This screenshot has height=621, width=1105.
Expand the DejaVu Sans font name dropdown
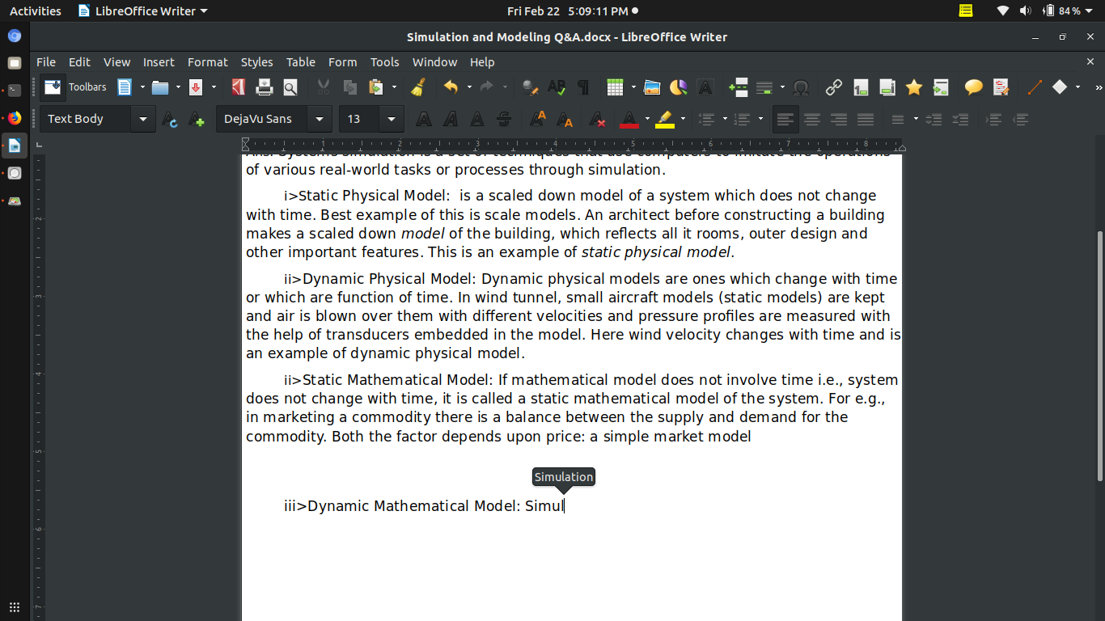(320, 120)
